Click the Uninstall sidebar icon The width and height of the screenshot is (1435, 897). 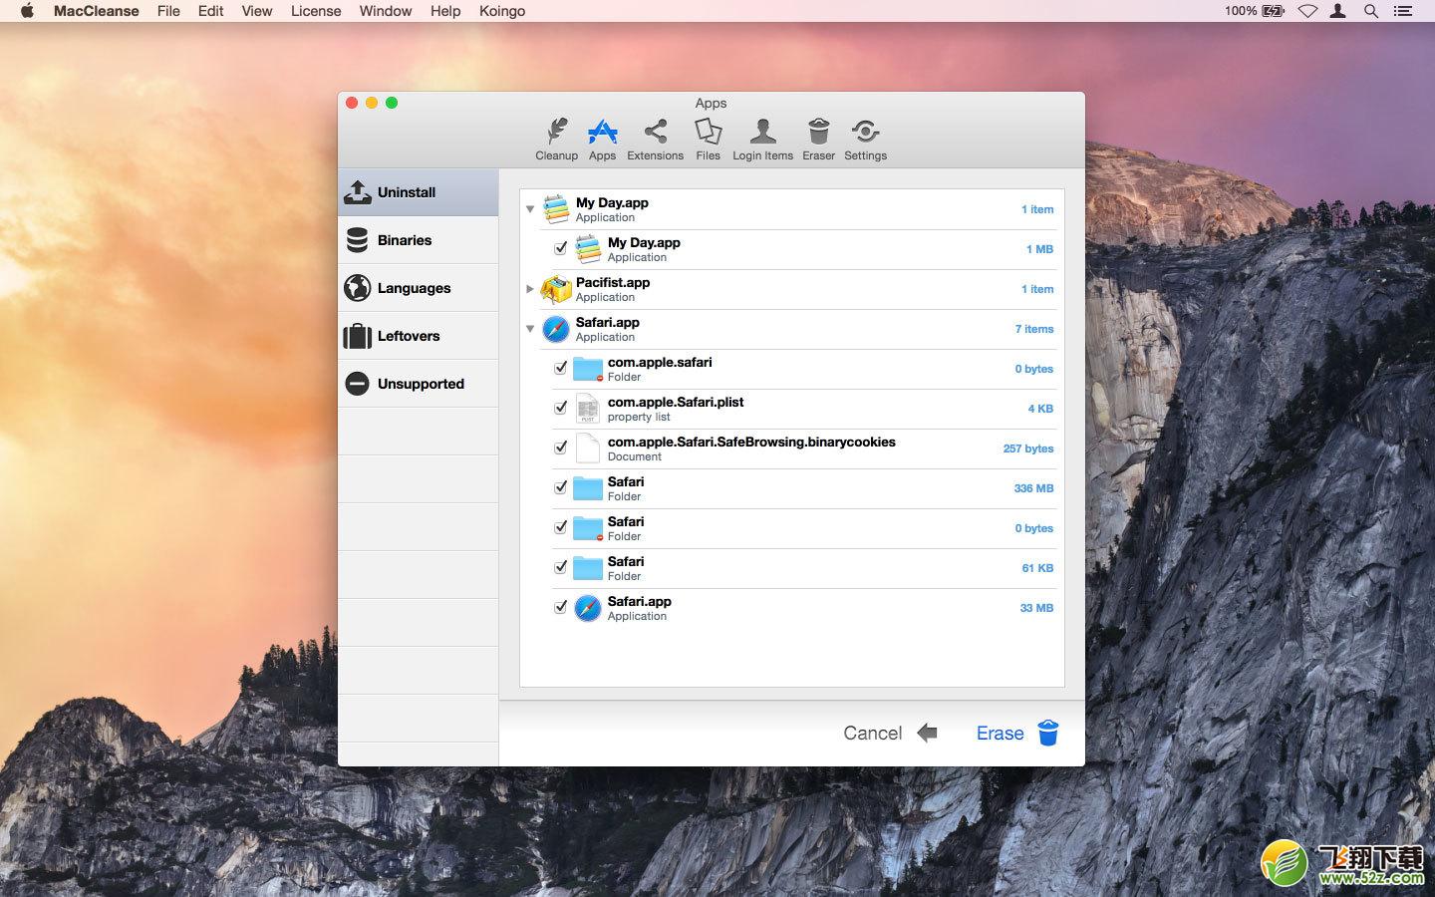357,192
